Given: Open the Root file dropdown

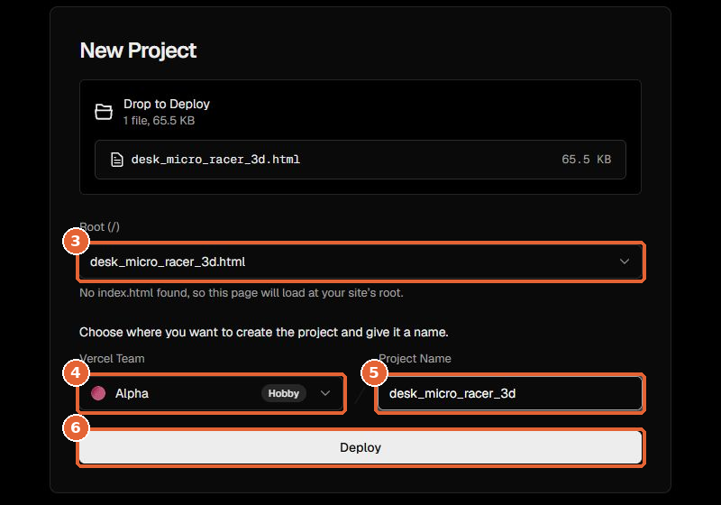Looking at the screenshot, I should point(360,262).
